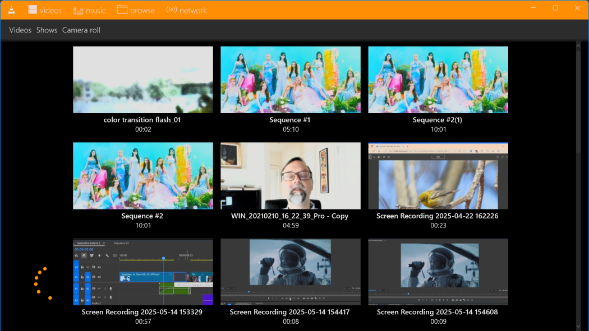Screen dimensions: 589x331
Task: Open Screen Recording 2025-05-14 154417 thumbnail
Action: point(290,272)
